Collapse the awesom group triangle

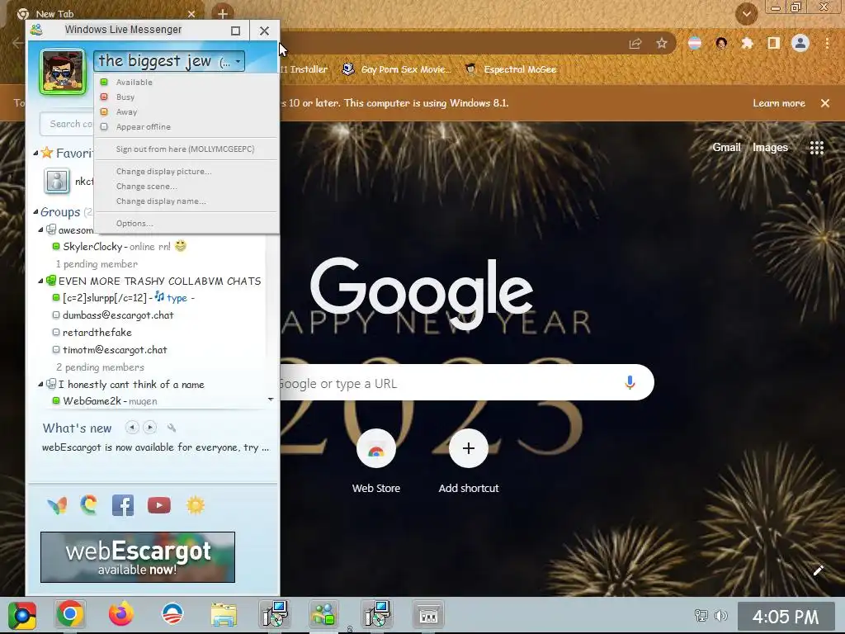(40, 230)
